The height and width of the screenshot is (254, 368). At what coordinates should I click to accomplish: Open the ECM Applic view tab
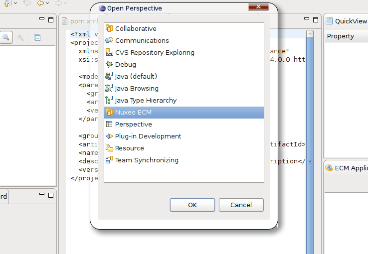click(x=351, y=168)
